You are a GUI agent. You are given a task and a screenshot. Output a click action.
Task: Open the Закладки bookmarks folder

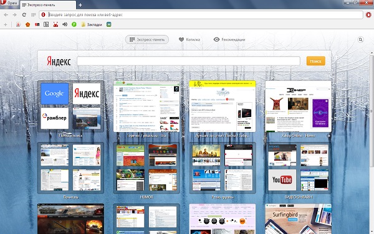pyautogui.click(x=92, y=24)
